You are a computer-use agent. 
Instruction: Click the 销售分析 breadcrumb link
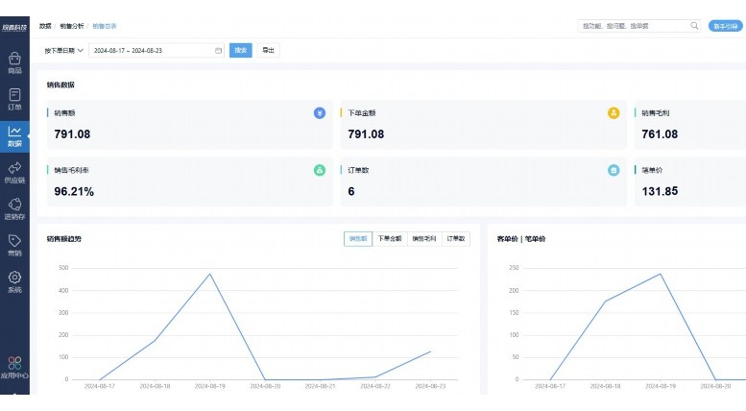click(72, 26)
